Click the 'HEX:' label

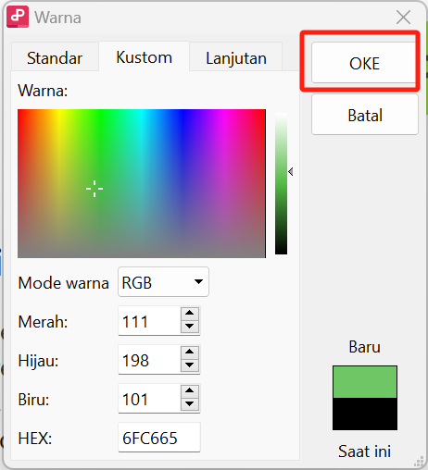[x=34, y=439]
